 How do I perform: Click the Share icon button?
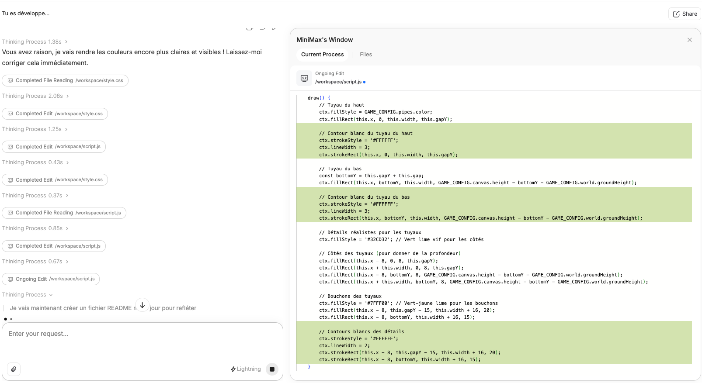[x=685, y=14]
